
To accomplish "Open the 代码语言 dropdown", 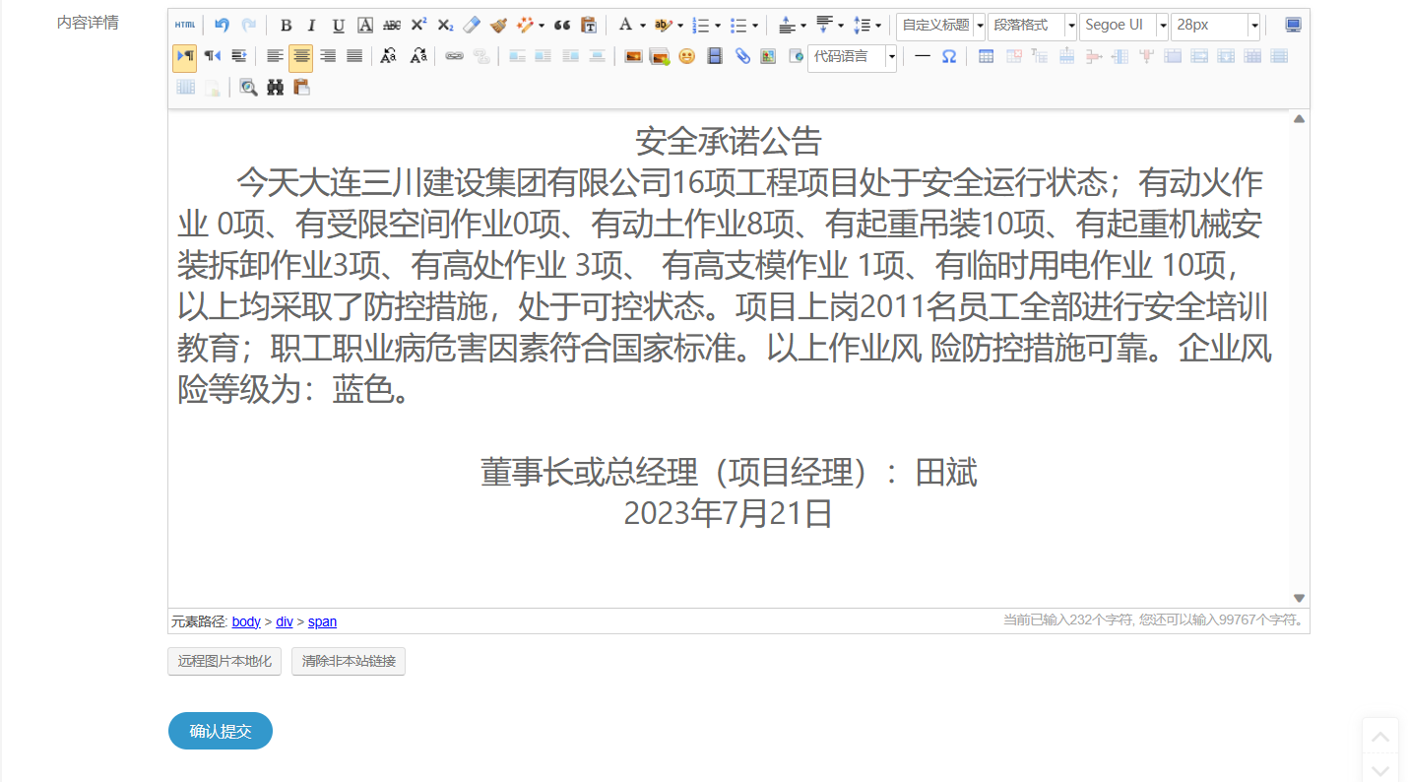I will [853, 57].
